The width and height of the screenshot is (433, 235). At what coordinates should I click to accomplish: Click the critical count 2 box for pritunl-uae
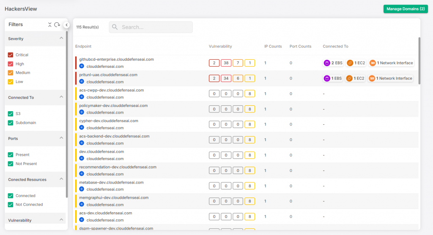coord(214,78)
